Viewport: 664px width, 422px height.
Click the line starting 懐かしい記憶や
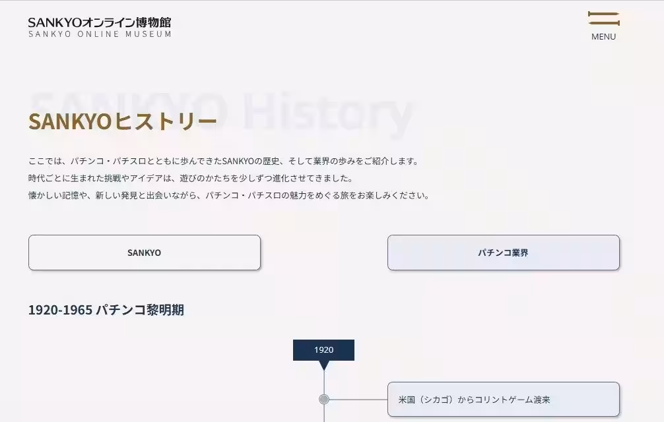pyautogui.click(x=229, y=195)
